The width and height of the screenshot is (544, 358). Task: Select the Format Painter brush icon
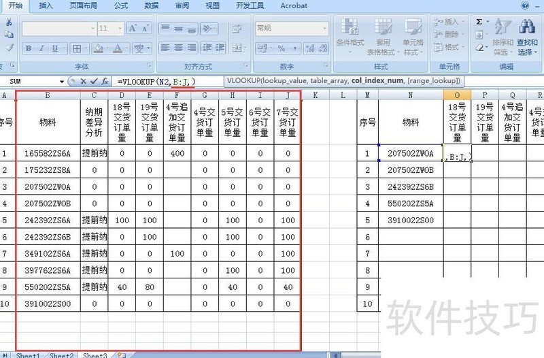[x=9, y=48]
